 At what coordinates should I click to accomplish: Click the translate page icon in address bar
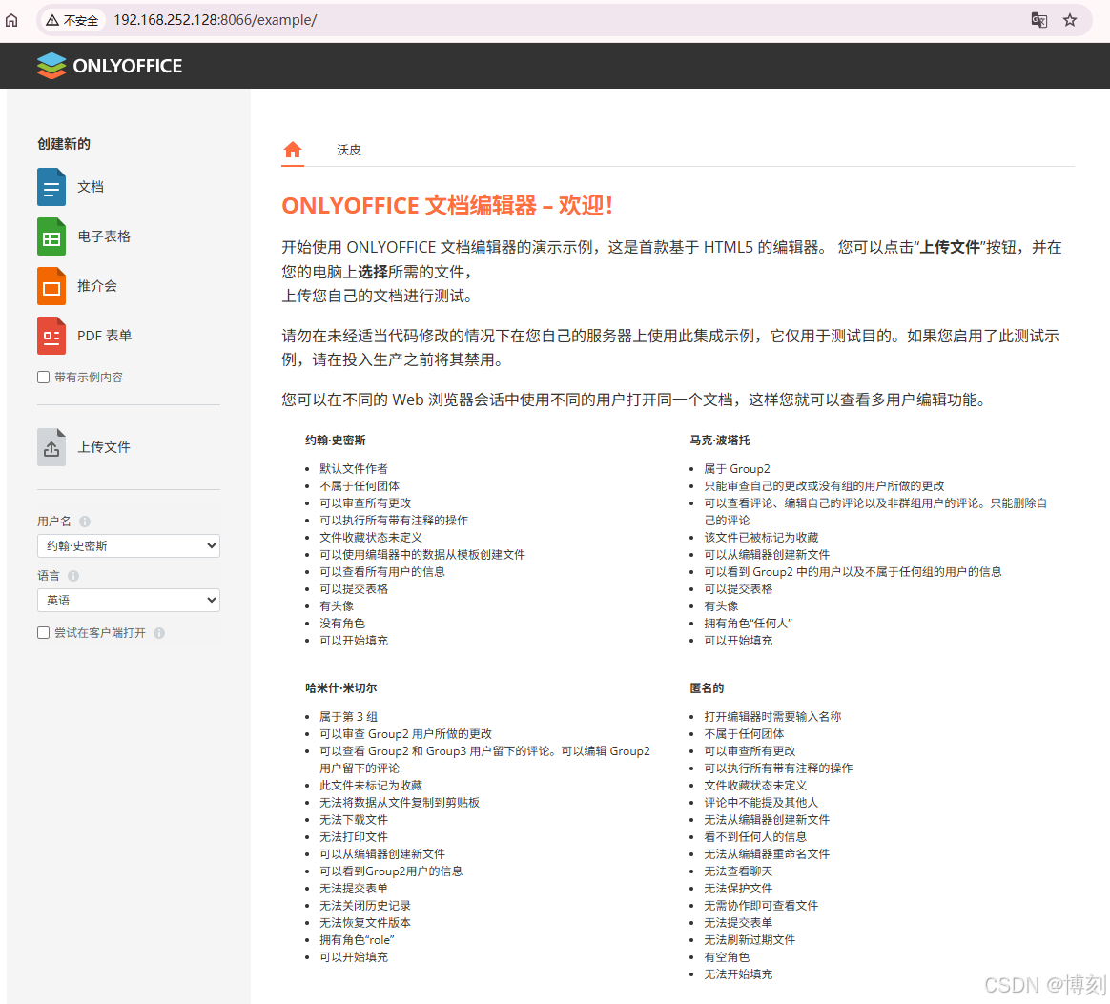pos(1038,20)
